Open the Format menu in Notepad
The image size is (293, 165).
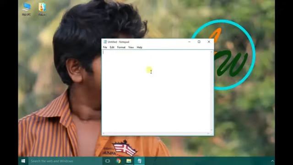121,47
